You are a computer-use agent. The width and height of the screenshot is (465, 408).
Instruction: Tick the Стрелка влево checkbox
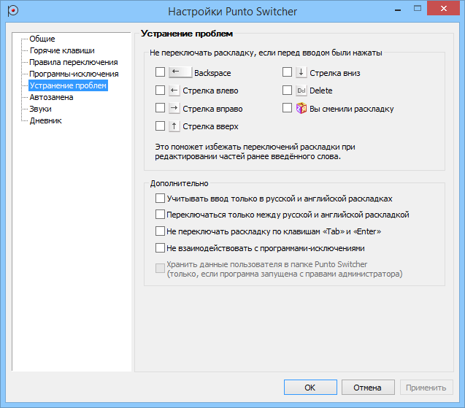(x=160, y=91)
